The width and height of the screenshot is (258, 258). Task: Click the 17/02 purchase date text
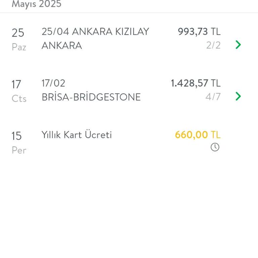point(53,83)
